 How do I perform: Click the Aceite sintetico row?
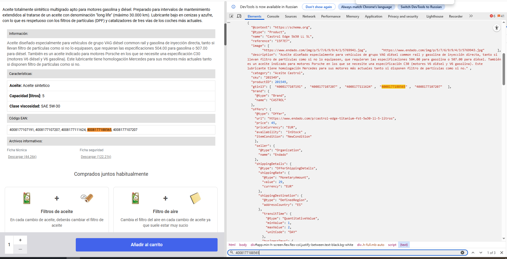pyautogui.click(x=111, y=86)
